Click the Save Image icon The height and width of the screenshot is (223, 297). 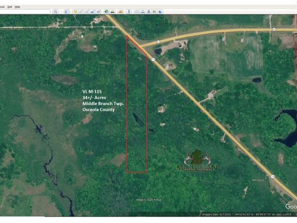point(148,11)
